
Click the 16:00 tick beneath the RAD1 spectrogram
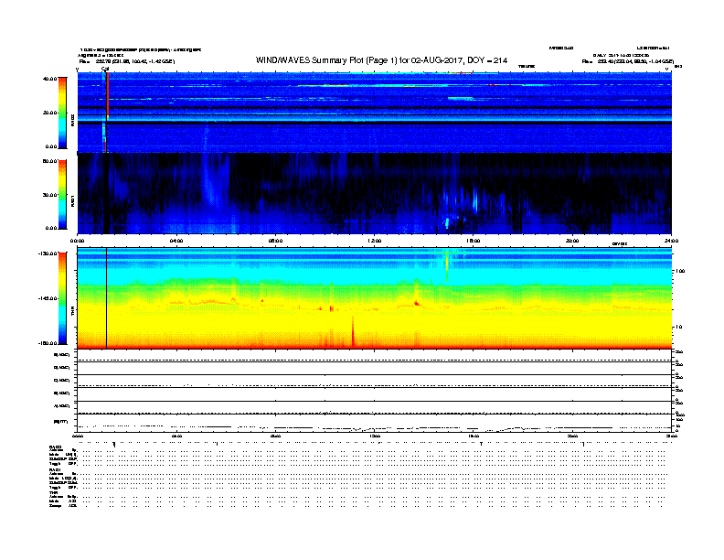point(474,241)
